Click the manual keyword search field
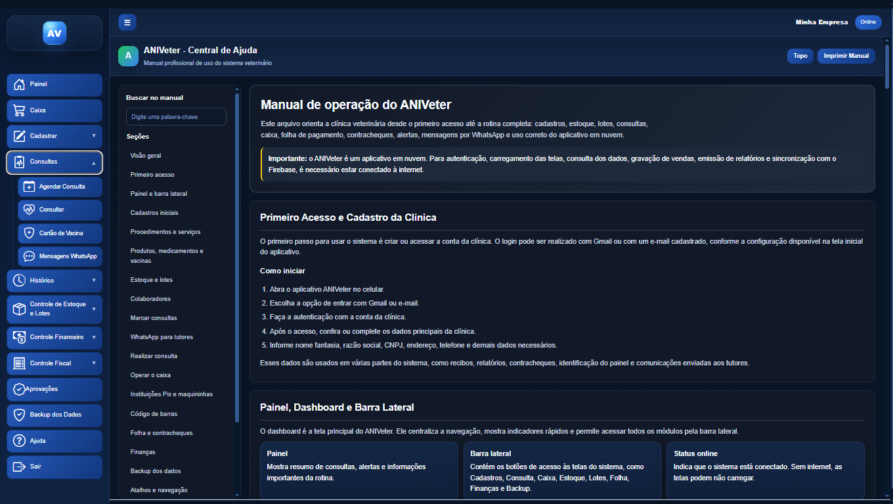This screenshot has height=504, width=893. coord(176,117)
